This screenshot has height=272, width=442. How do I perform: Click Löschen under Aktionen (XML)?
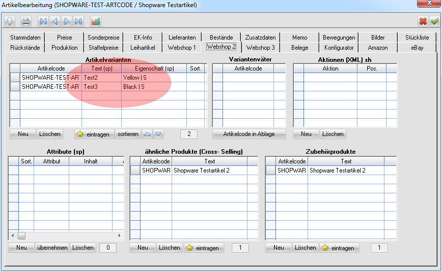(333, 134)
